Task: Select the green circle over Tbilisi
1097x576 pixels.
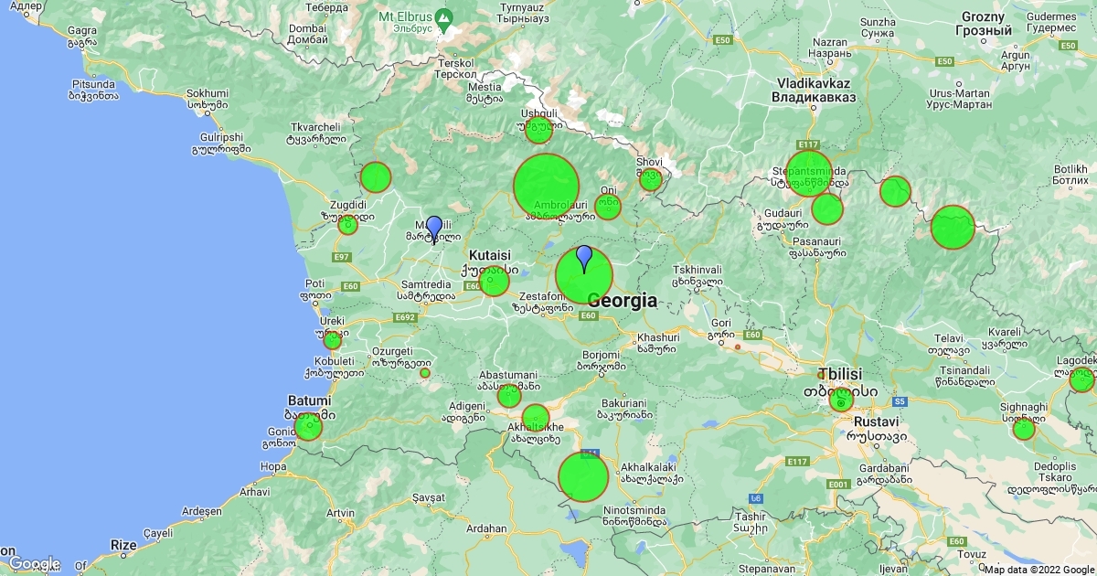Action: coord(841,400)
